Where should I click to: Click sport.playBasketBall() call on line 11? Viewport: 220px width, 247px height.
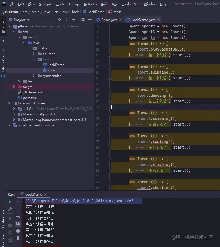pyautogui.click(x=162, y=49)
